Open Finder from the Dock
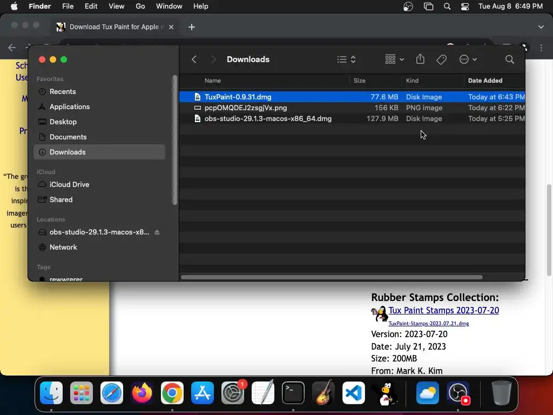 51,393
